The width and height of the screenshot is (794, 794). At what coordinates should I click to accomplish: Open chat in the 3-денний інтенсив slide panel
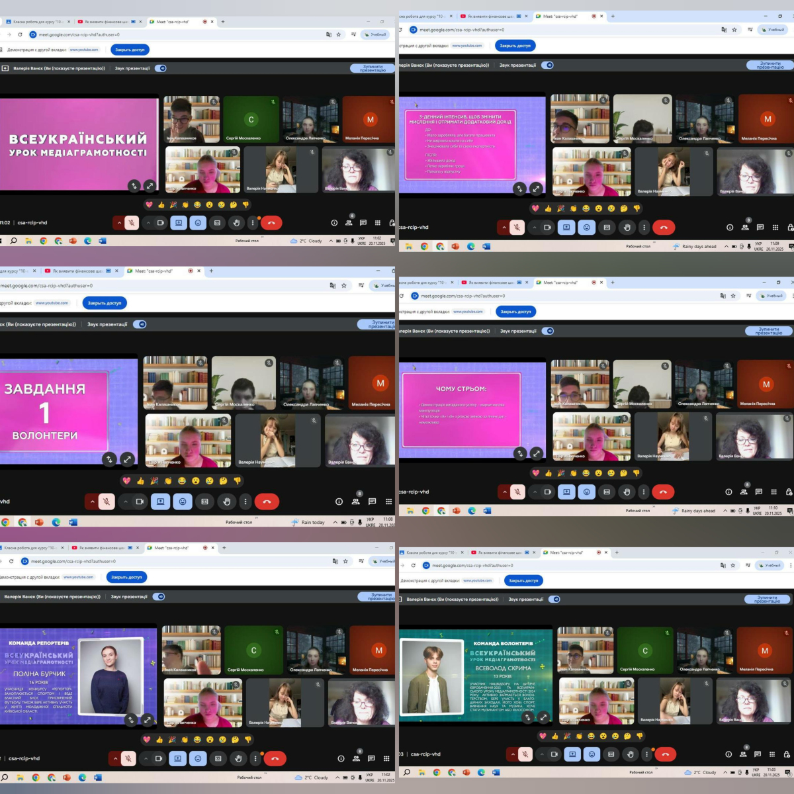[760, 227]
